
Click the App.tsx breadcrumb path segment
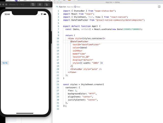point(70,7)
